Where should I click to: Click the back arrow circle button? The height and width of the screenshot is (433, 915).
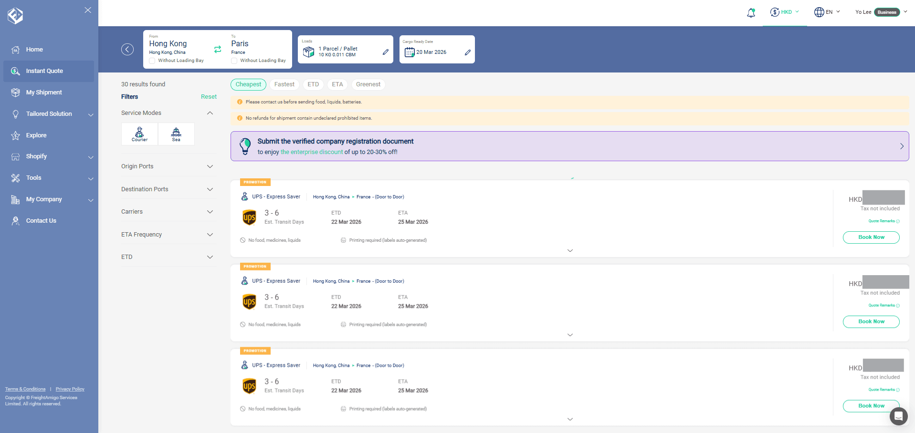coord(127,50)
